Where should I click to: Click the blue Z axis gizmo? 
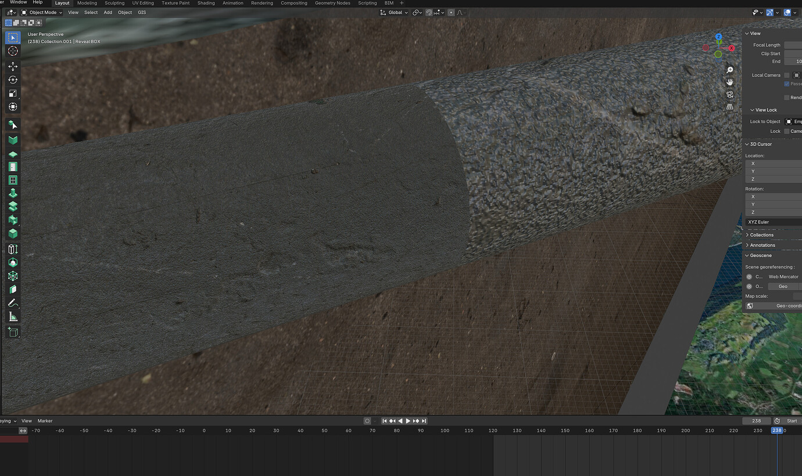(719, 37)
